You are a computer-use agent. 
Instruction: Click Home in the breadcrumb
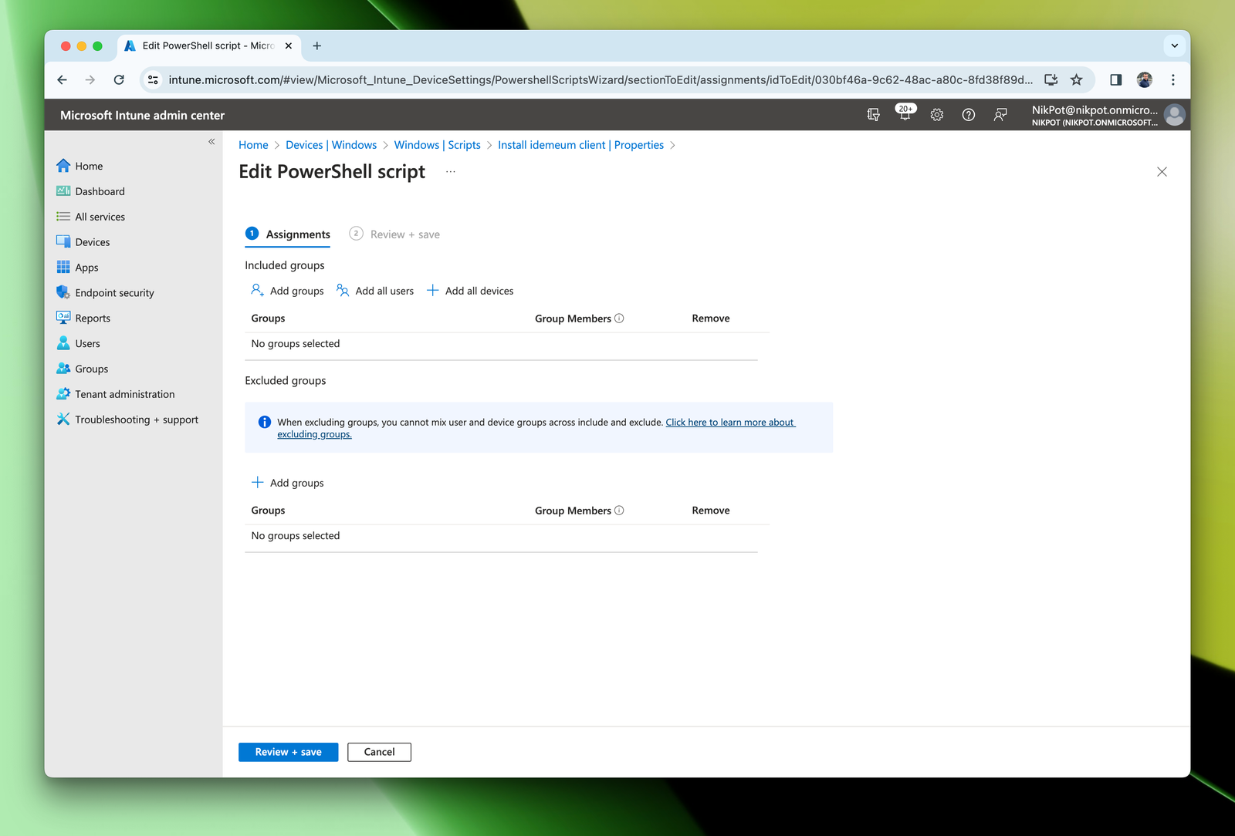(253, 145)
